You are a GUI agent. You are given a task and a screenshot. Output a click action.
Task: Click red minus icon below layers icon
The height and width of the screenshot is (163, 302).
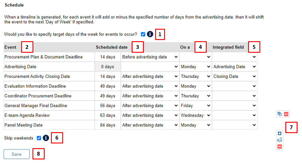pyautogui.click(x=280, y=147)
